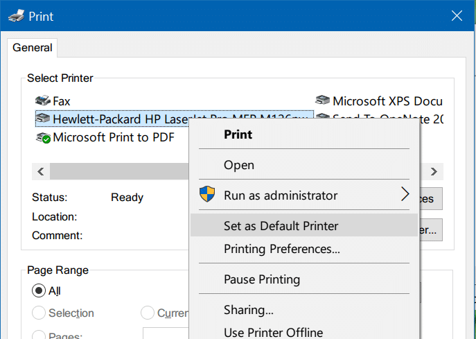Click the printer list scroll left arrow
The width and height of the screenshot is (476, 339).
point(41,171)
